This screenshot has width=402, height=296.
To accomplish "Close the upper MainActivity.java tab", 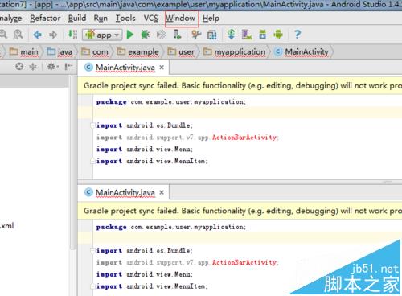I will click(162, 68).
